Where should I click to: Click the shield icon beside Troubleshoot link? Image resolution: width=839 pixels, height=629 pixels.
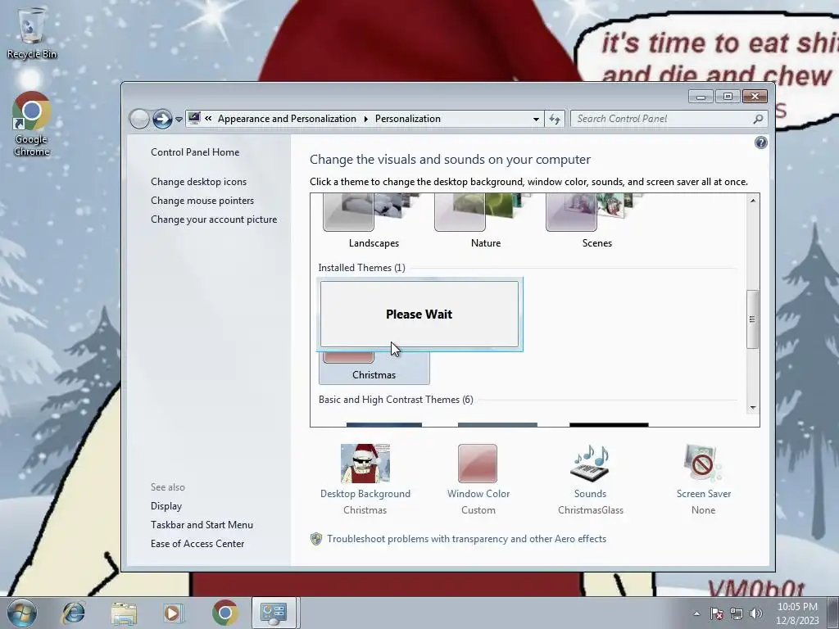coord(316,539)
